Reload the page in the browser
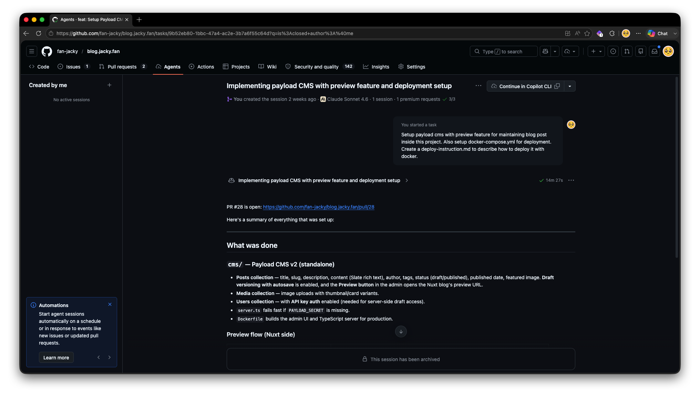The width and height of the screenshot is (700, 400). pos(39,33)
